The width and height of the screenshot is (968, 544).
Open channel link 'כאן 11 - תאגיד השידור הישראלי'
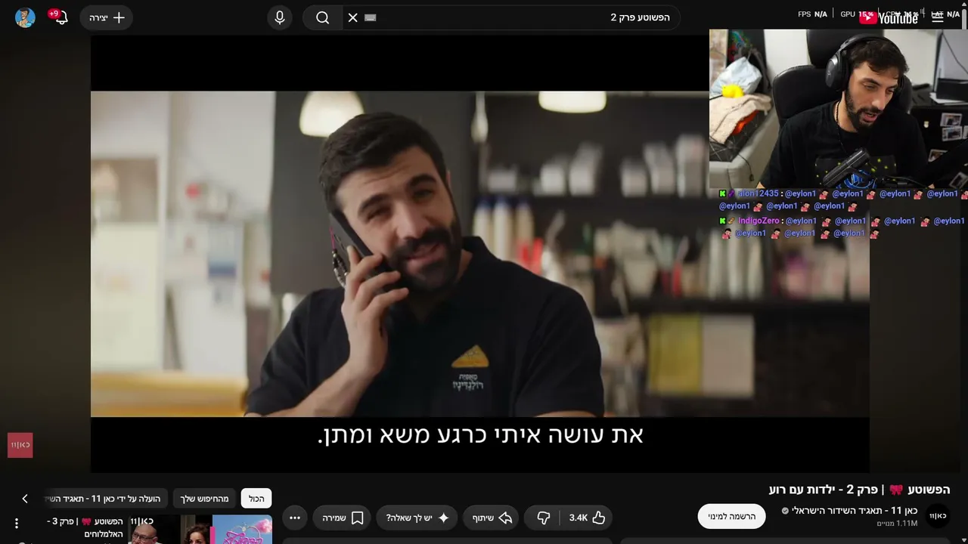(x=854, y=510)
